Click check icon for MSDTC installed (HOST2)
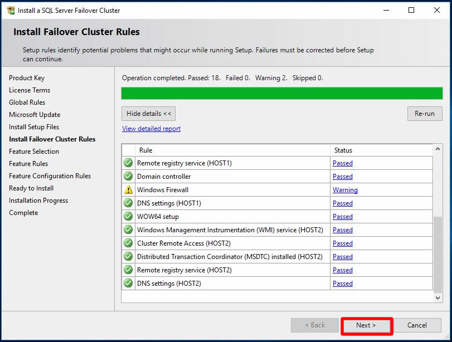452x342 pixels. 128,257
